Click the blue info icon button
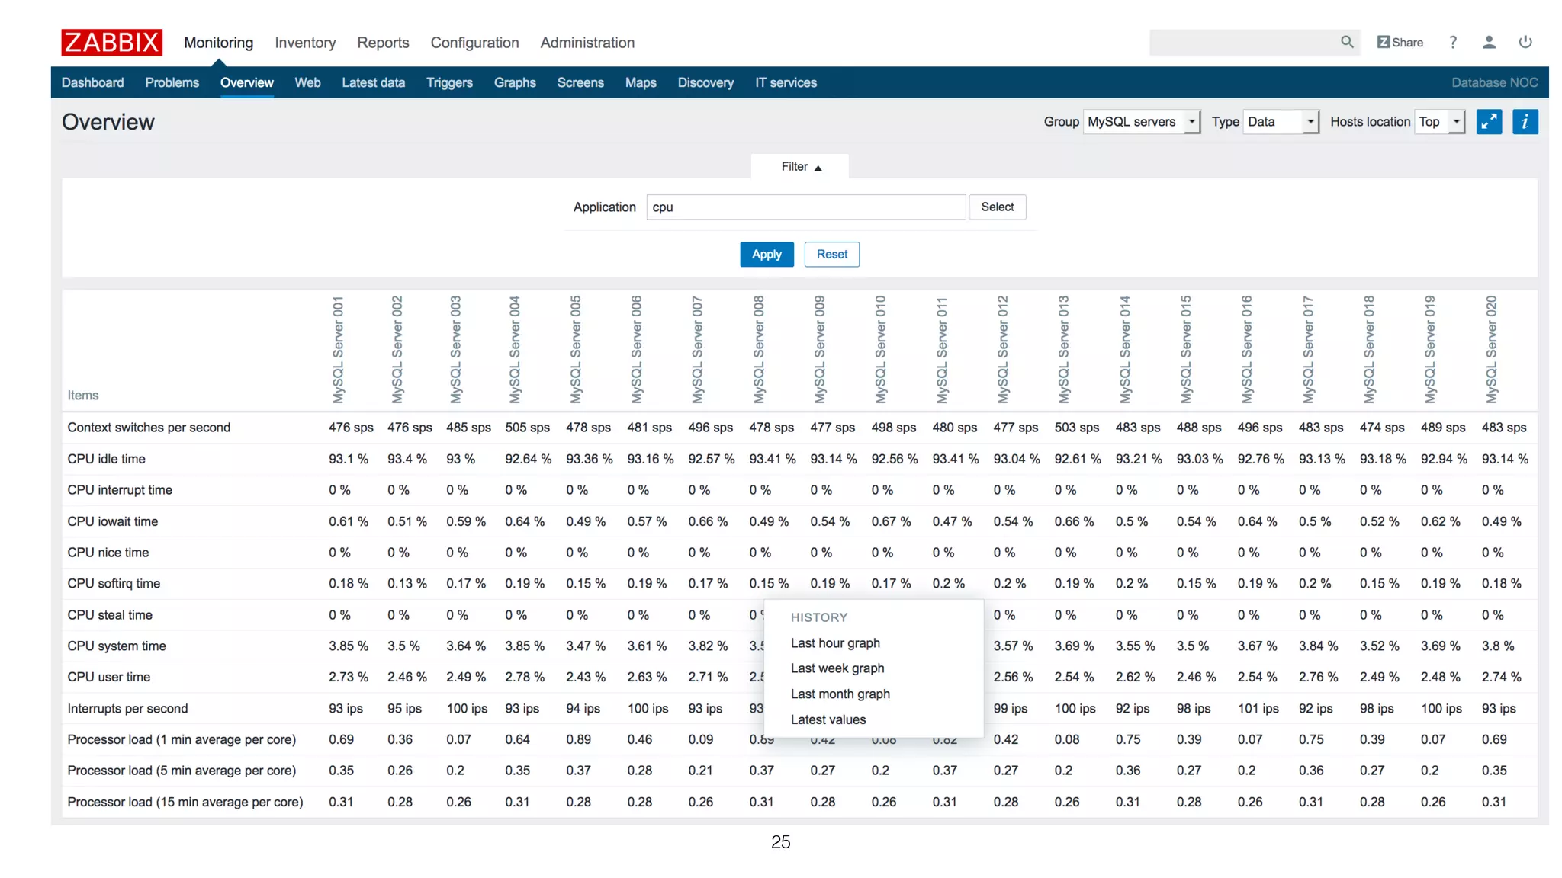The width and height of the screenshot is (1562, 878). [1525, 122]
